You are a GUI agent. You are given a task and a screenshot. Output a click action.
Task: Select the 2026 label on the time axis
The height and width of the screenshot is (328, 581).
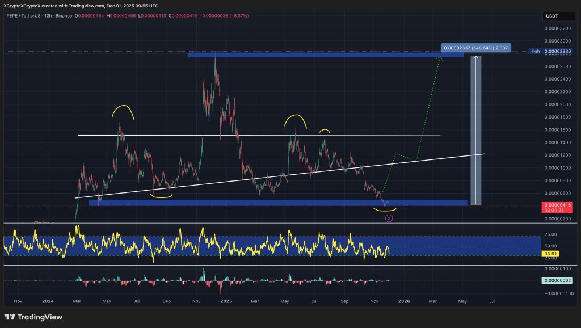pyautogui.click(x=405, y=301)
